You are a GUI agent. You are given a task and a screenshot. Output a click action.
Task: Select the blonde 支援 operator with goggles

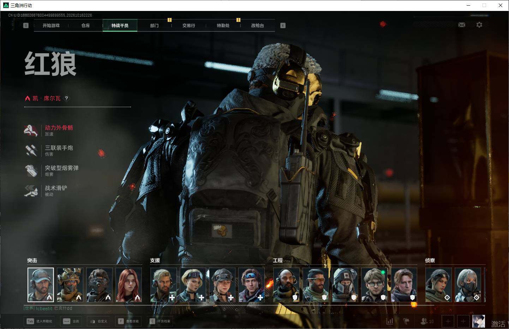tap(193, 285)
